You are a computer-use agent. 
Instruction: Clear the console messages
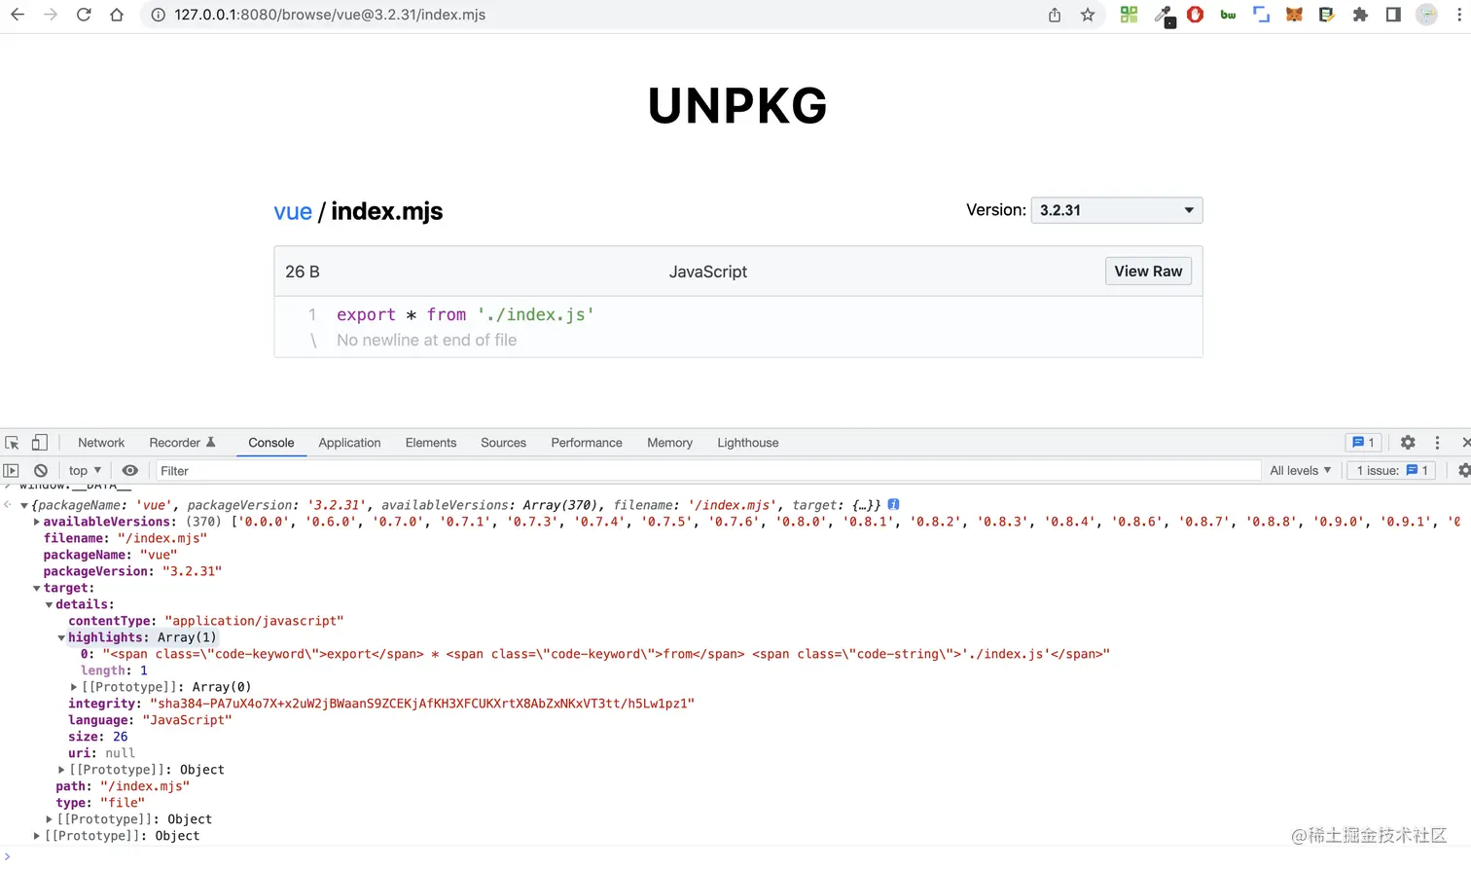40,470
